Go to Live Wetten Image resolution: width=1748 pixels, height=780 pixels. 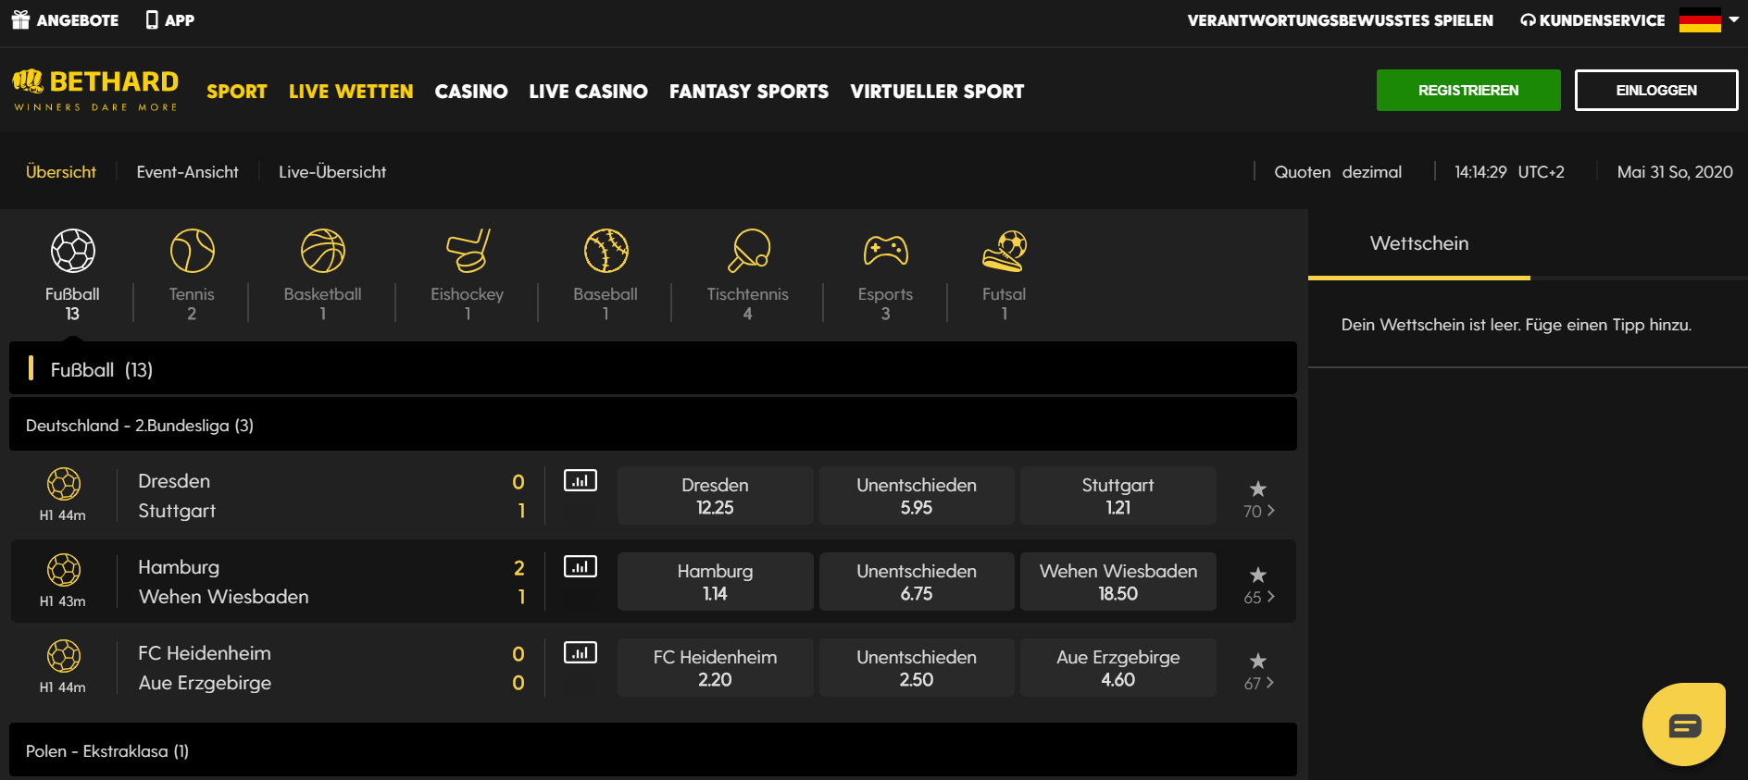[x=351, y=92]
